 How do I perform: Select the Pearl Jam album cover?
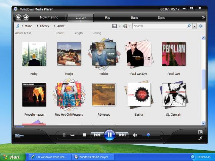tap(174, 54)
